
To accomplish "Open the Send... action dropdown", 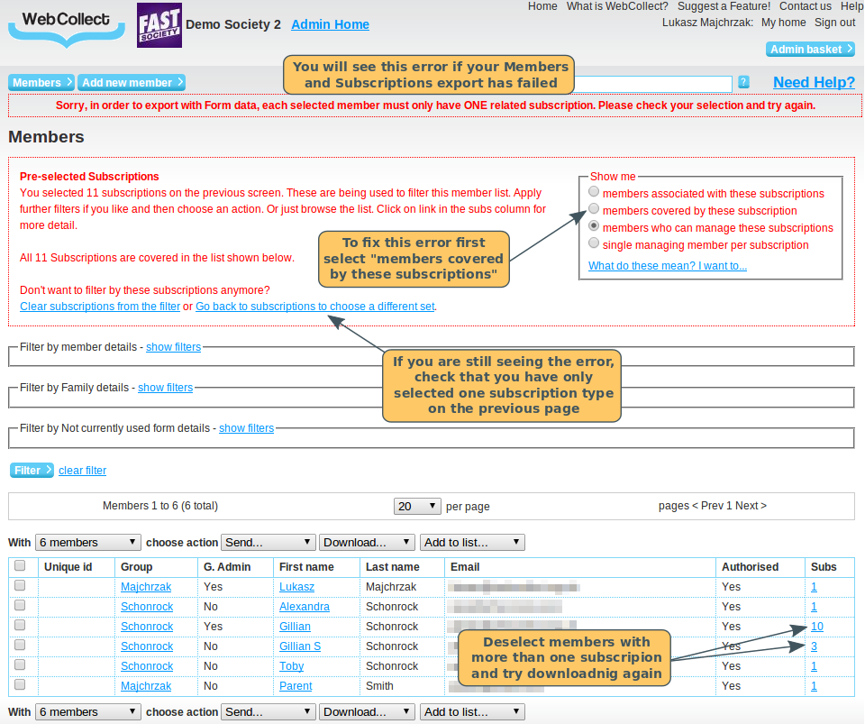I will click(x=268, y=542).
